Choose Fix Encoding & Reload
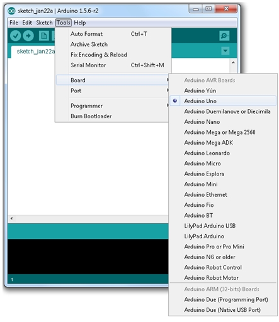This screenshot has height=322, width=279. click(x=113, y=55)
